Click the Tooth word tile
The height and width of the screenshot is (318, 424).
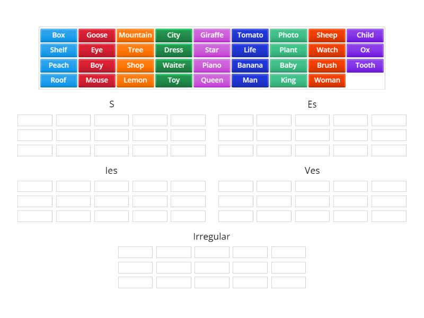(365, 66)
